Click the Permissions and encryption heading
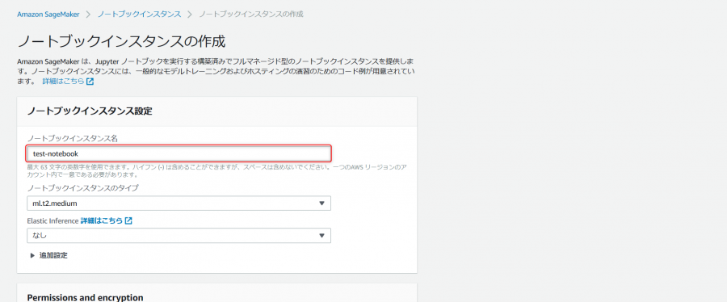The height and width of the screenshot is (302, 727). [86, 297]
